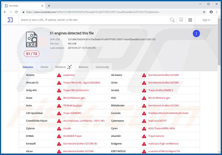Click the search URL or hash field
222x155 pixels.
[x=93, y=20]
